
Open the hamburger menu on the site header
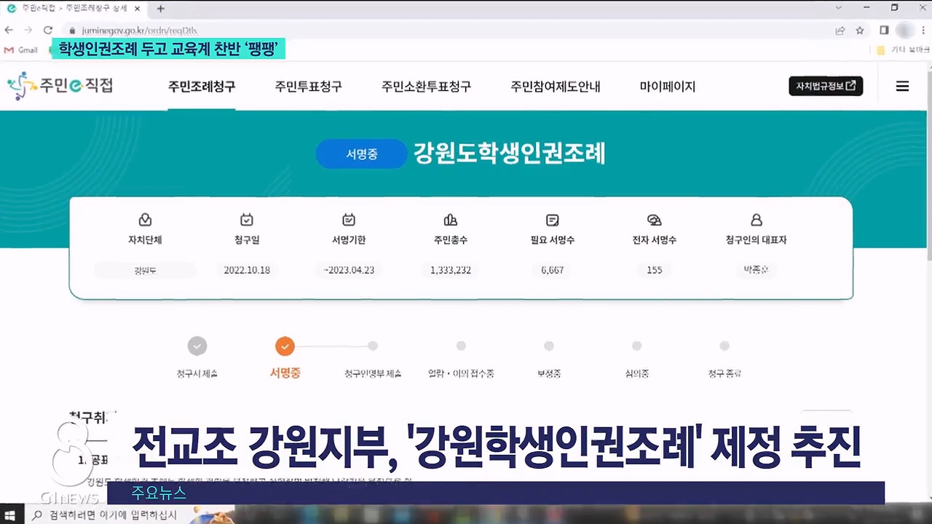click(902, 86)
